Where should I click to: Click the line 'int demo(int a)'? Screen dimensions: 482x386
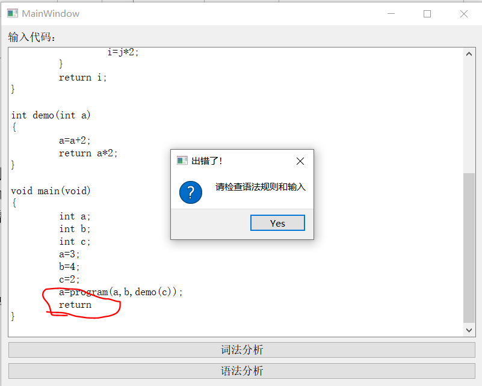[51, 115]
